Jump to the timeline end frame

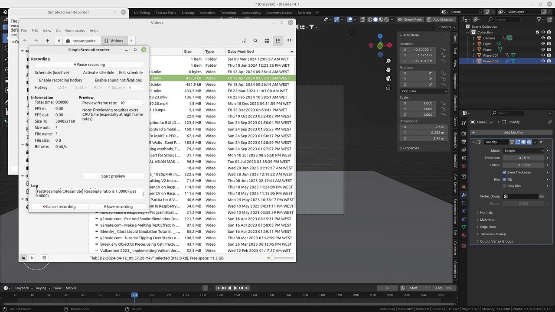point(247,288)
